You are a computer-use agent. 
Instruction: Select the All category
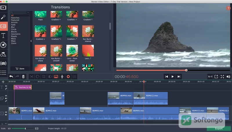12,15
